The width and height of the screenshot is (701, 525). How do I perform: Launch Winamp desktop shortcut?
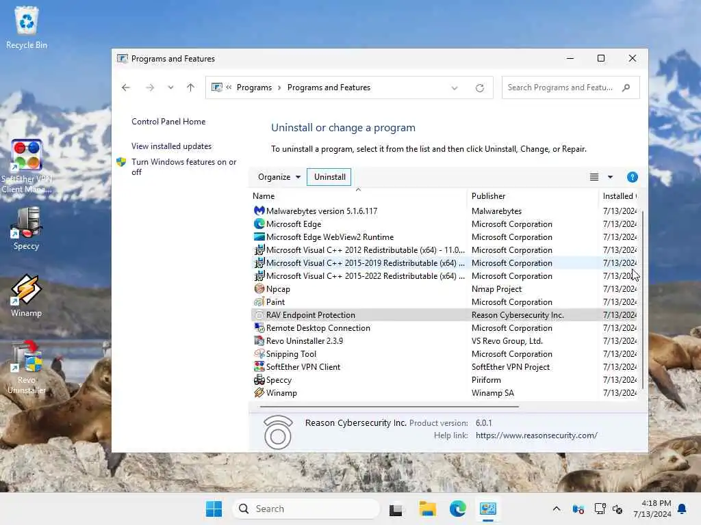(x=27, y=295)
